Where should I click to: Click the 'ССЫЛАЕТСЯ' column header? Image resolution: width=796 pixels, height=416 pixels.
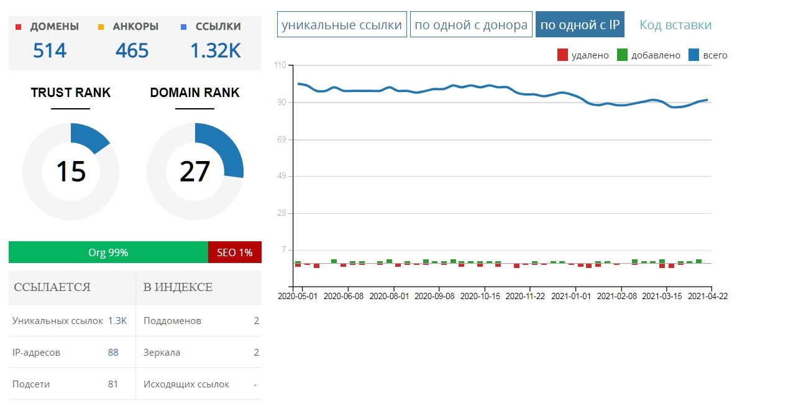pyautogui.click(x=52, y=287)
